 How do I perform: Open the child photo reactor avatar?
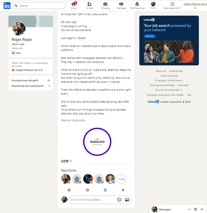pyautogui.click(x=110, y=179)
